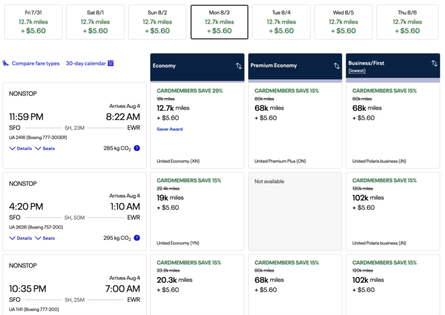445x315 pixels.
Task: Expand Details for UA 2416 flight
Action: 21,149
